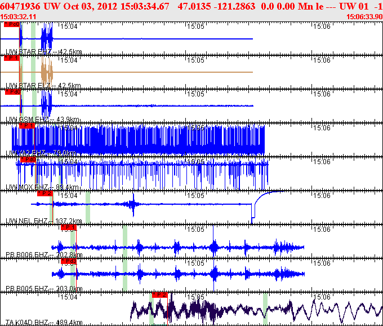Click the green predicted-arrival band on NEL EHZ after 15:04
This screenshot has width=383, height=326.
tap(88, 207)
